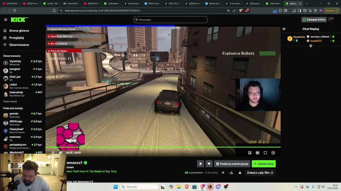Open Zobacz cały film link
This screenshot has height=191, width=341.
pyautogui.click(x=260, y=173)
